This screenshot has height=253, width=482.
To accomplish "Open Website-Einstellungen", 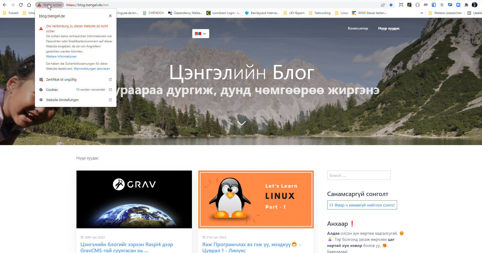I will tap(76, 100).
